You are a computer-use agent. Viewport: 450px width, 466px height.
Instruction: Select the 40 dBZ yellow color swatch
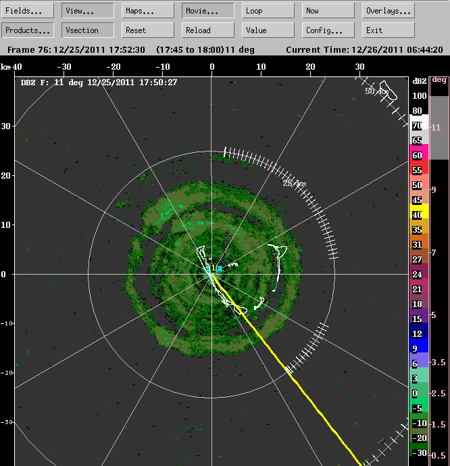click(x=419, y=211)
